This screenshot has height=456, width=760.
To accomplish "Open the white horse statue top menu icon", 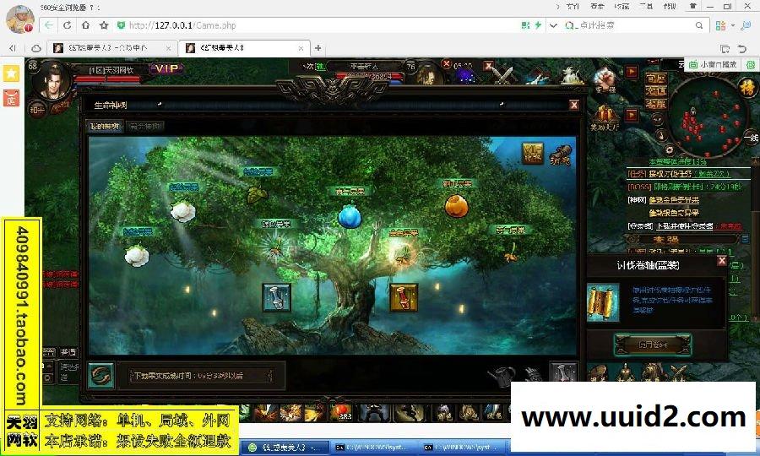I will (573, 75).
